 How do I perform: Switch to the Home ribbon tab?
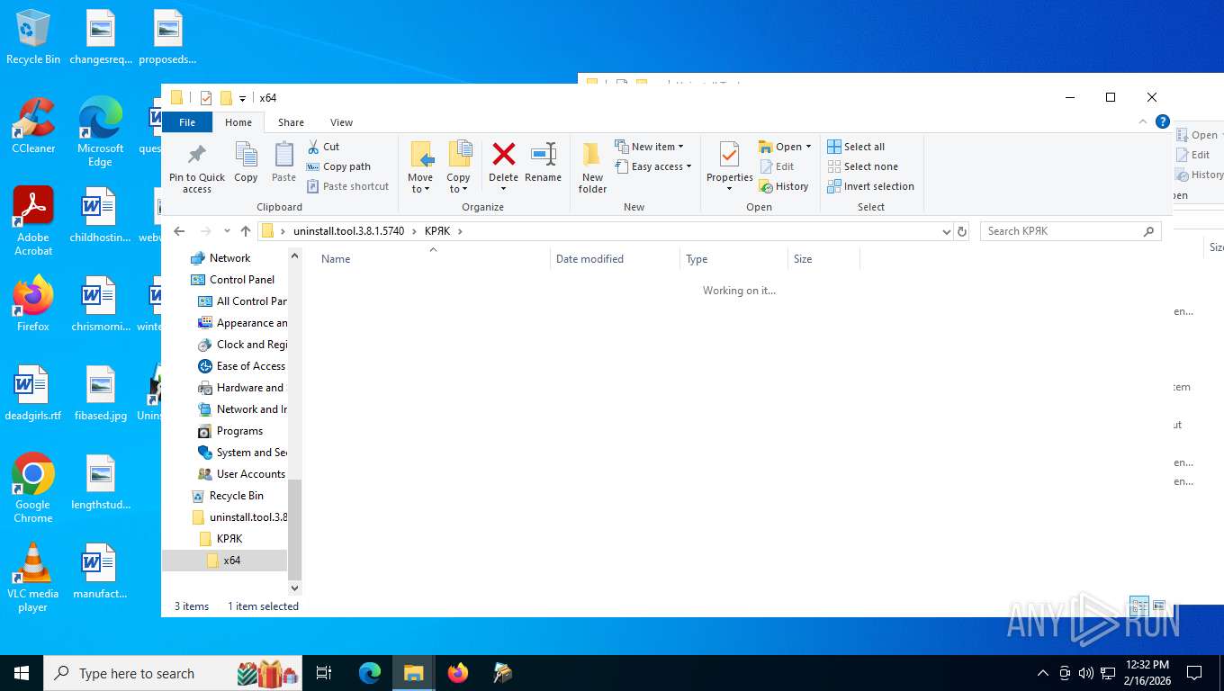click(238, 122)
